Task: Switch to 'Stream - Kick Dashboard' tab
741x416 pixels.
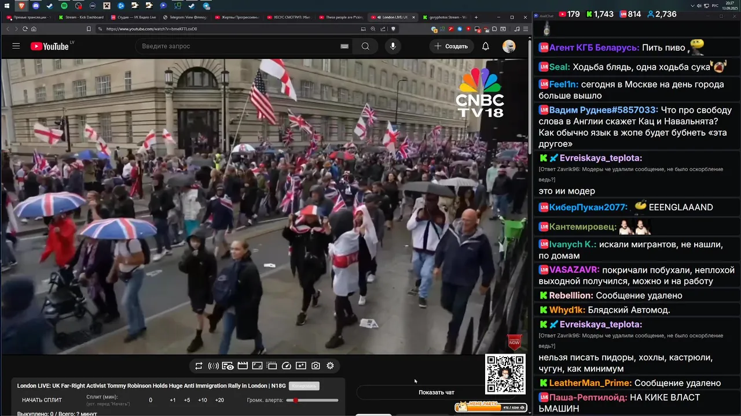Action: (81, 17)
